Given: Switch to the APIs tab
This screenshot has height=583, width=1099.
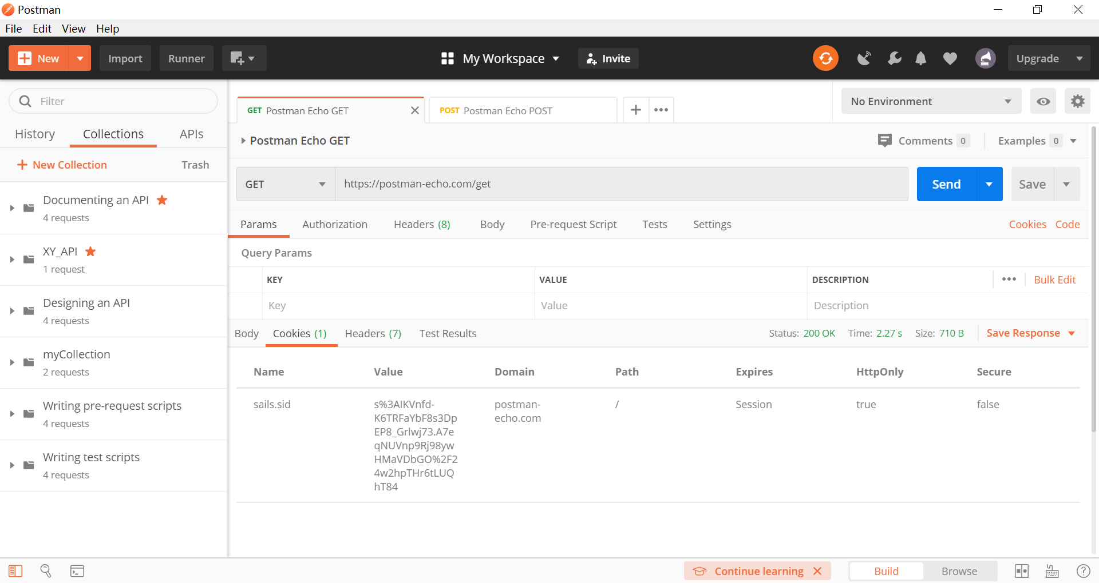Looking at the screenshot, I should (x=191, y=134).
